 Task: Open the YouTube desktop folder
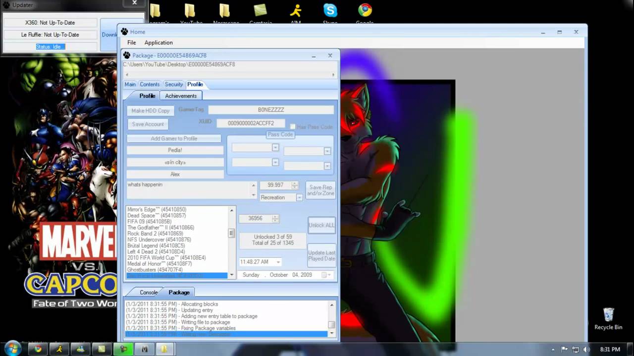191,13
